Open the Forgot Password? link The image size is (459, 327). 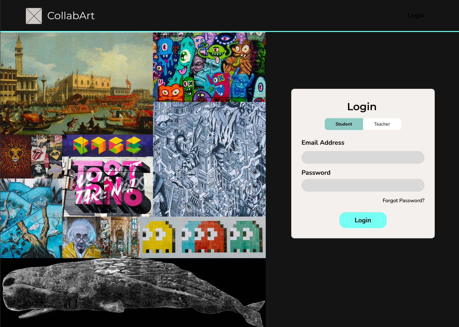click(403, 200)
